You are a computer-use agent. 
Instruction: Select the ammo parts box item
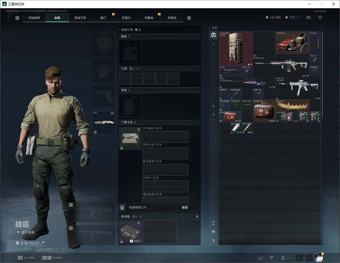tap(293, 43)
